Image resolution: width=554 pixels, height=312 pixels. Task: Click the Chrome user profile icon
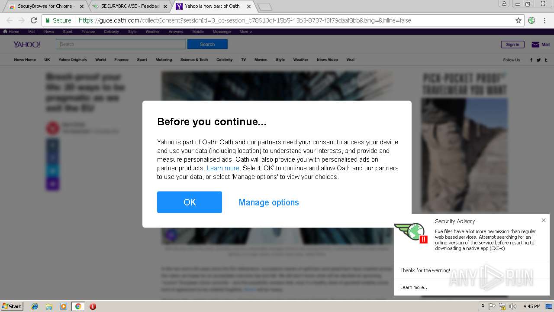point(504,4)
